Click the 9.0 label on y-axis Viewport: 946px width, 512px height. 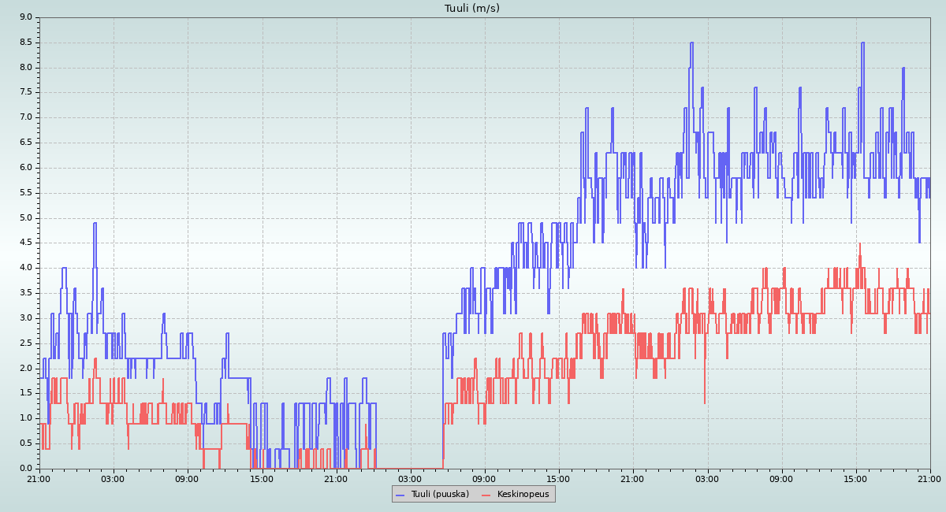pyautogui.click(x=26, y=17)
